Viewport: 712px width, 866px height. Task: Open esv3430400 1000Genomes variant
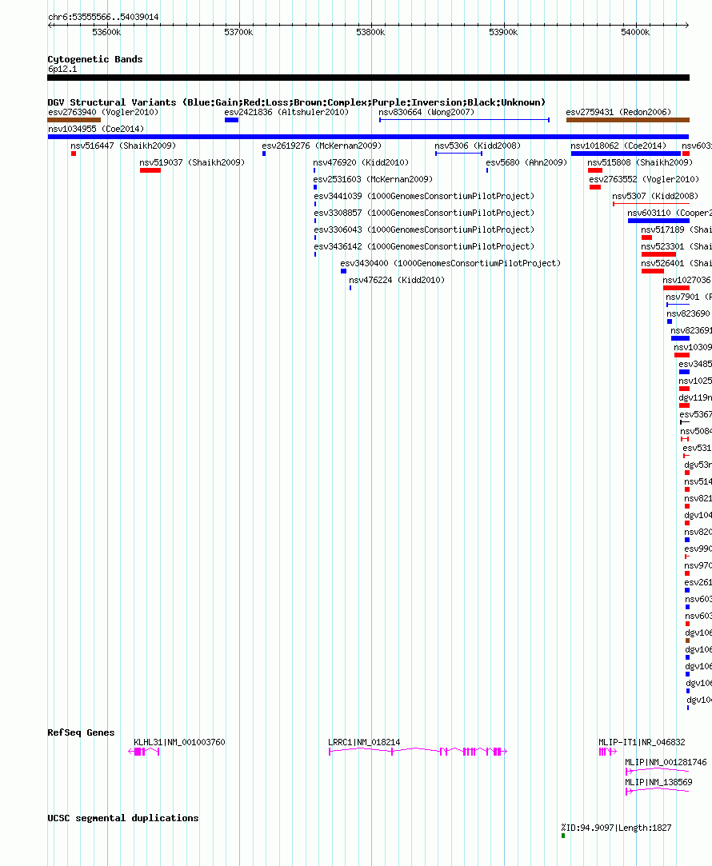click(450, 263)
